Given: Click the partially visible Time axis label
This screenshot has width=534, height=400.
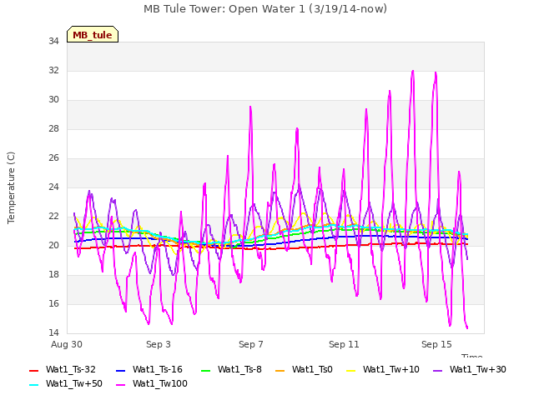Looking at the screenshot, I should click(471, 356).
